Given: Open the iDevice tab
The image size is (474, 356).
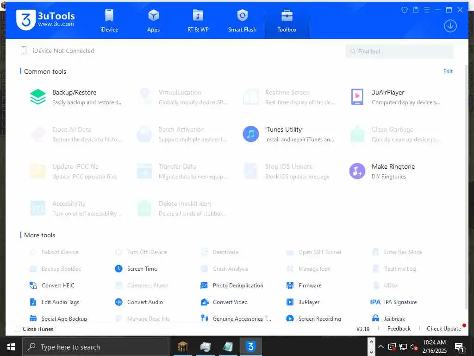Looking at the screenshot, I should click(x=109, y=20).
